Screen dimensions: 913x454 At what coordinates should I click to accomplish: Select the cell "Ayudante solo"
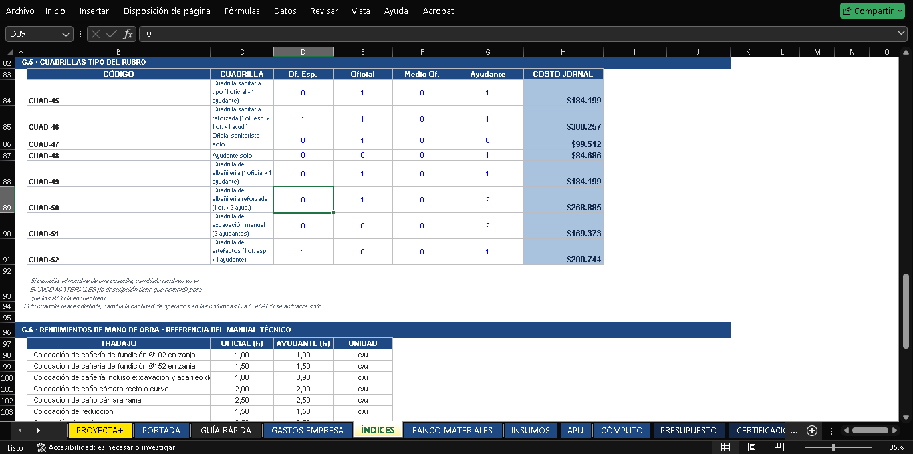point(242,155)
